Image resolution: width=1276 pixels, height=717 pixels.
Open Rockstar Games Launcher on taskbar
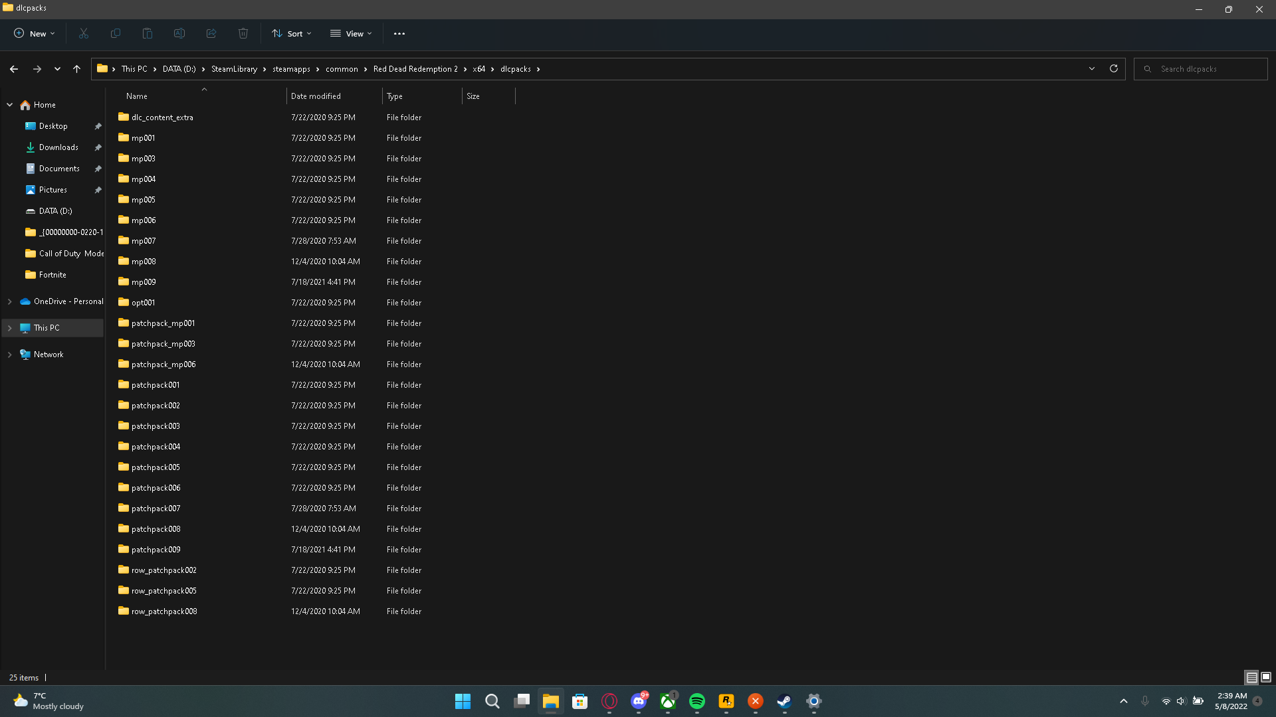[x=726, y=701]
